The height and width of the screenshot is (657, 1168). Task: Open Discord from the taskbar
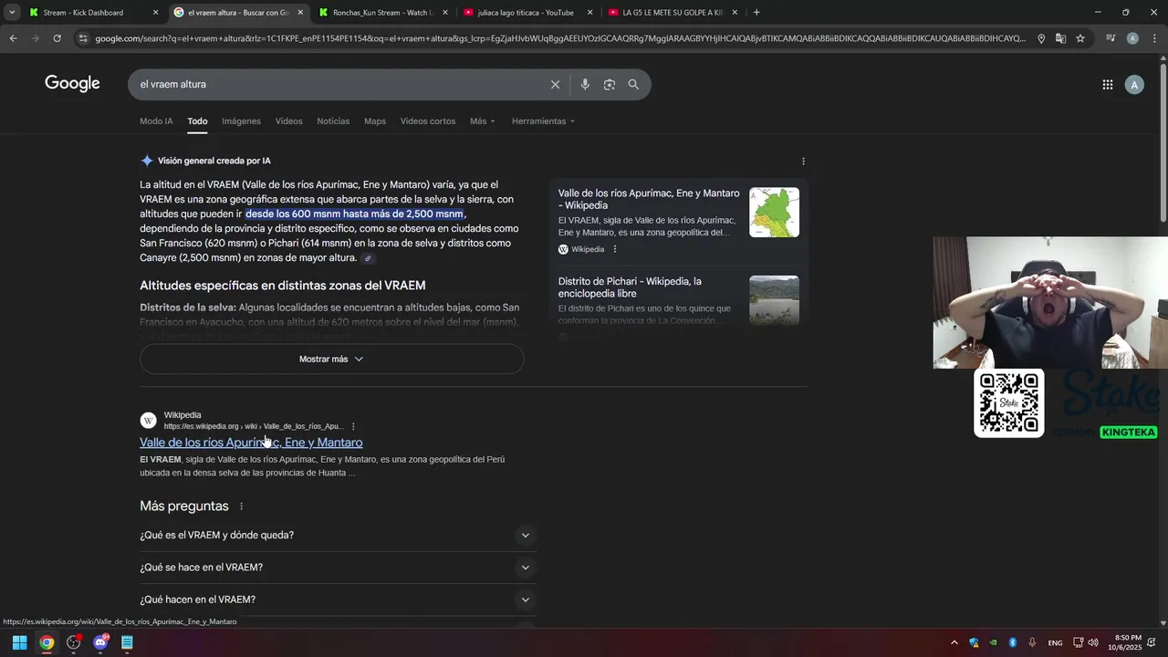point(100,642)
